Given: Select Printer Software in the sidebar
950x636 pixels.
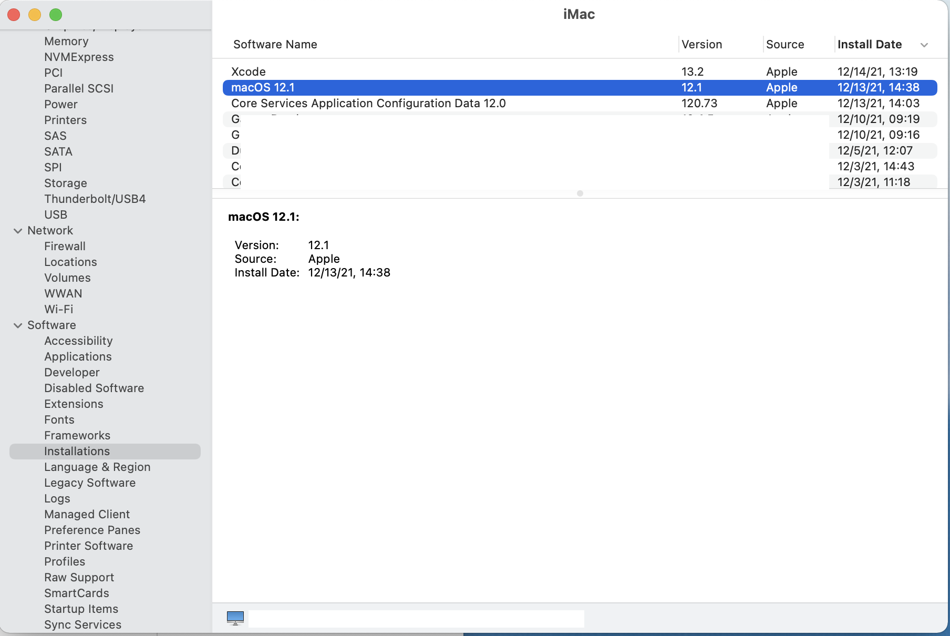Looking at the screenshot, I should click(x=89, y=546).
